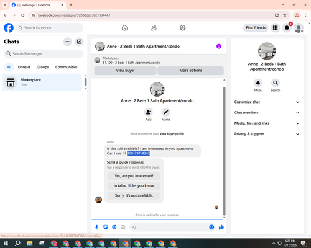Open Chats options three-dot button

[x=67, y=42]
